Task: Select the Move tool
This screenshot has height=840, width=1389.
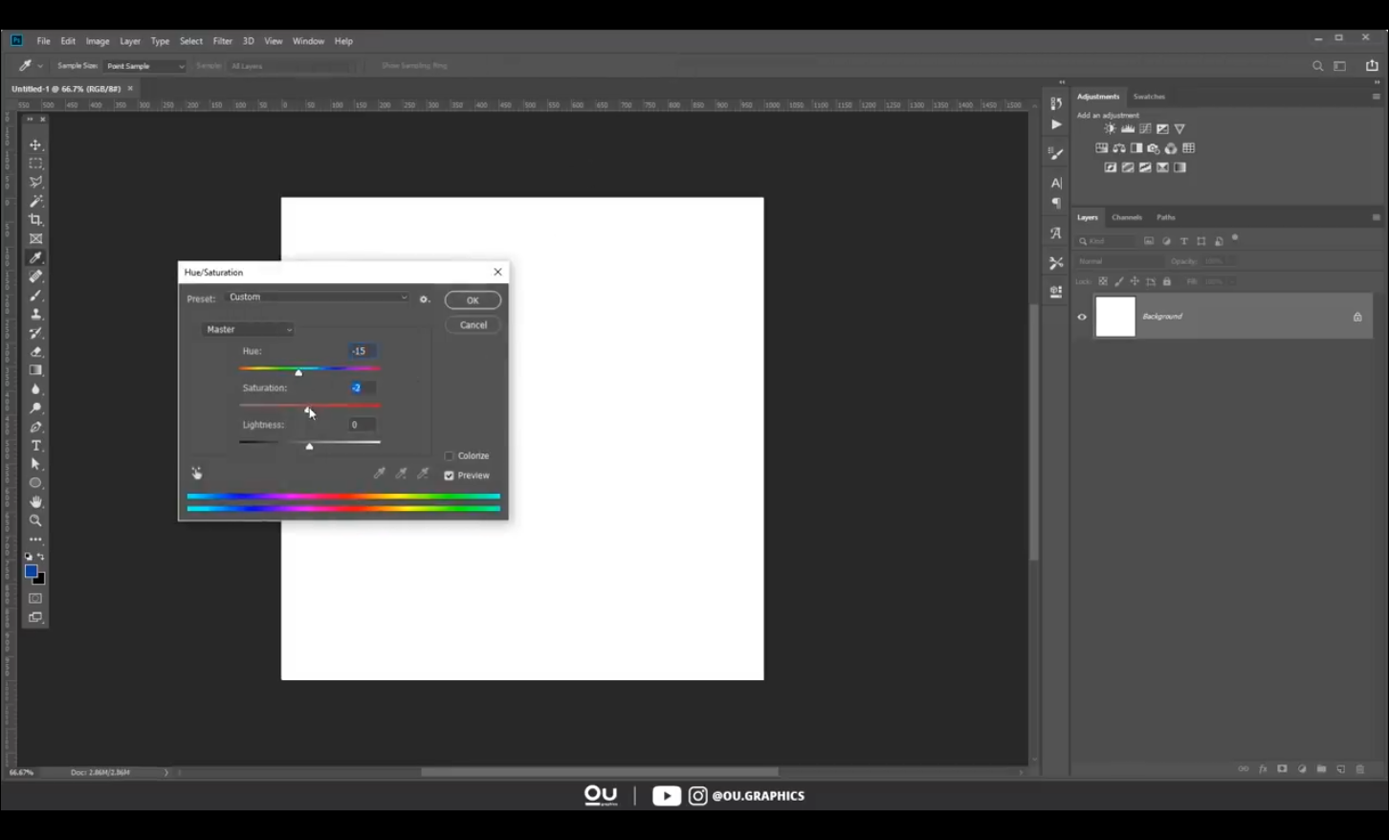Action: 35,144
